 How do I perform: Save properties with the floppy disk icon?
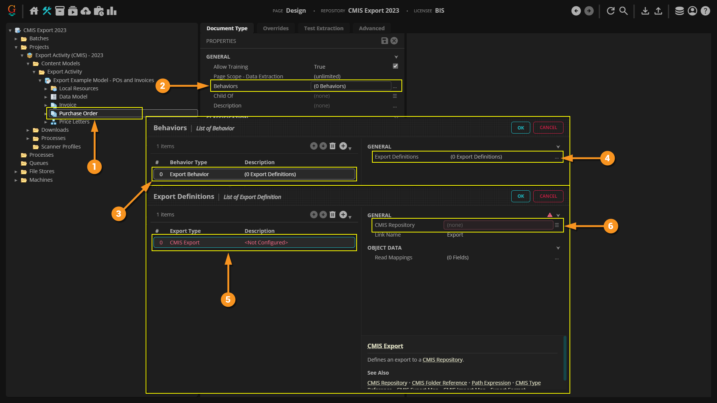tap(384, 41)
